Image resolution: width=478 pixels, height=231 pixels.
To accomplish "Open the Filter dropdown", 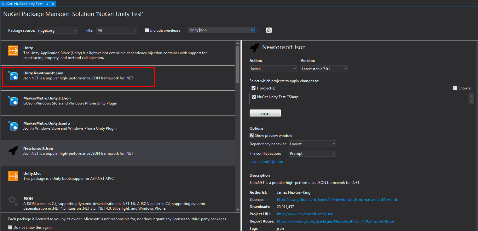I will pos(117,30).
